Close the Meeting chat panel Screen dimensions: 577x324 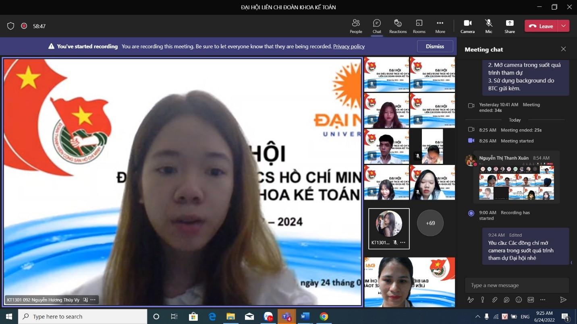click(x=563, y=49)
